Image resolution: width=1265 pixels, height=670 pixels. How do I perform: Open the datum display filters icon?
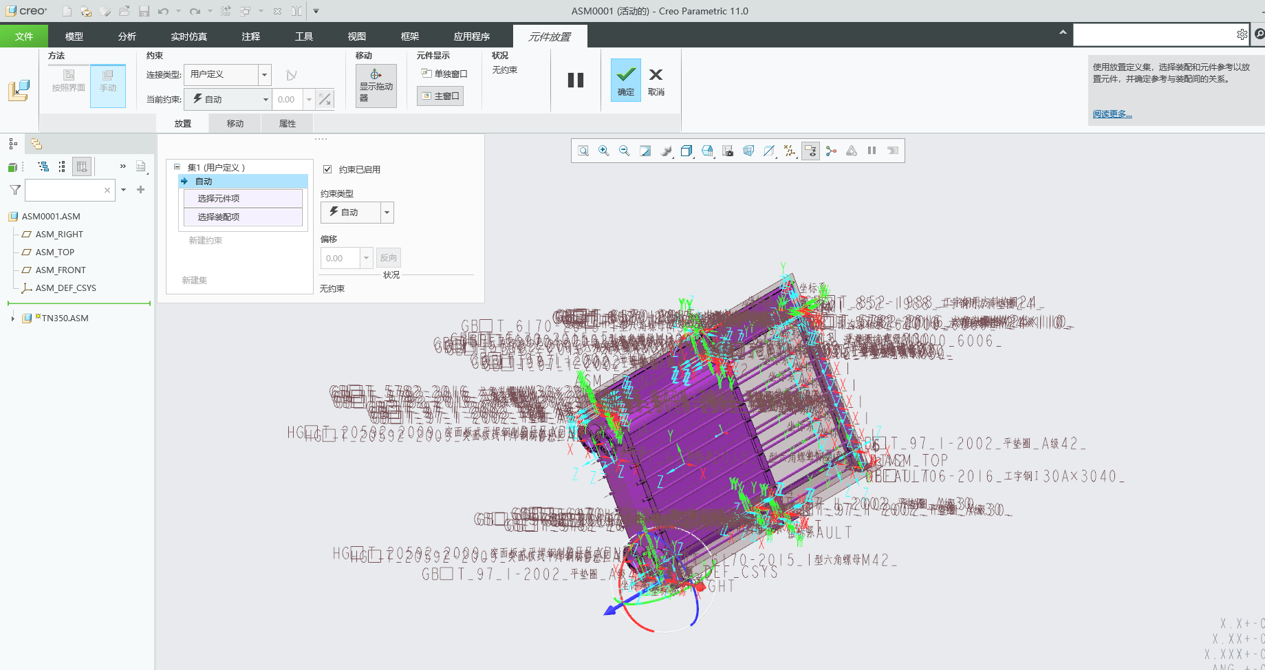pos(790,151)
